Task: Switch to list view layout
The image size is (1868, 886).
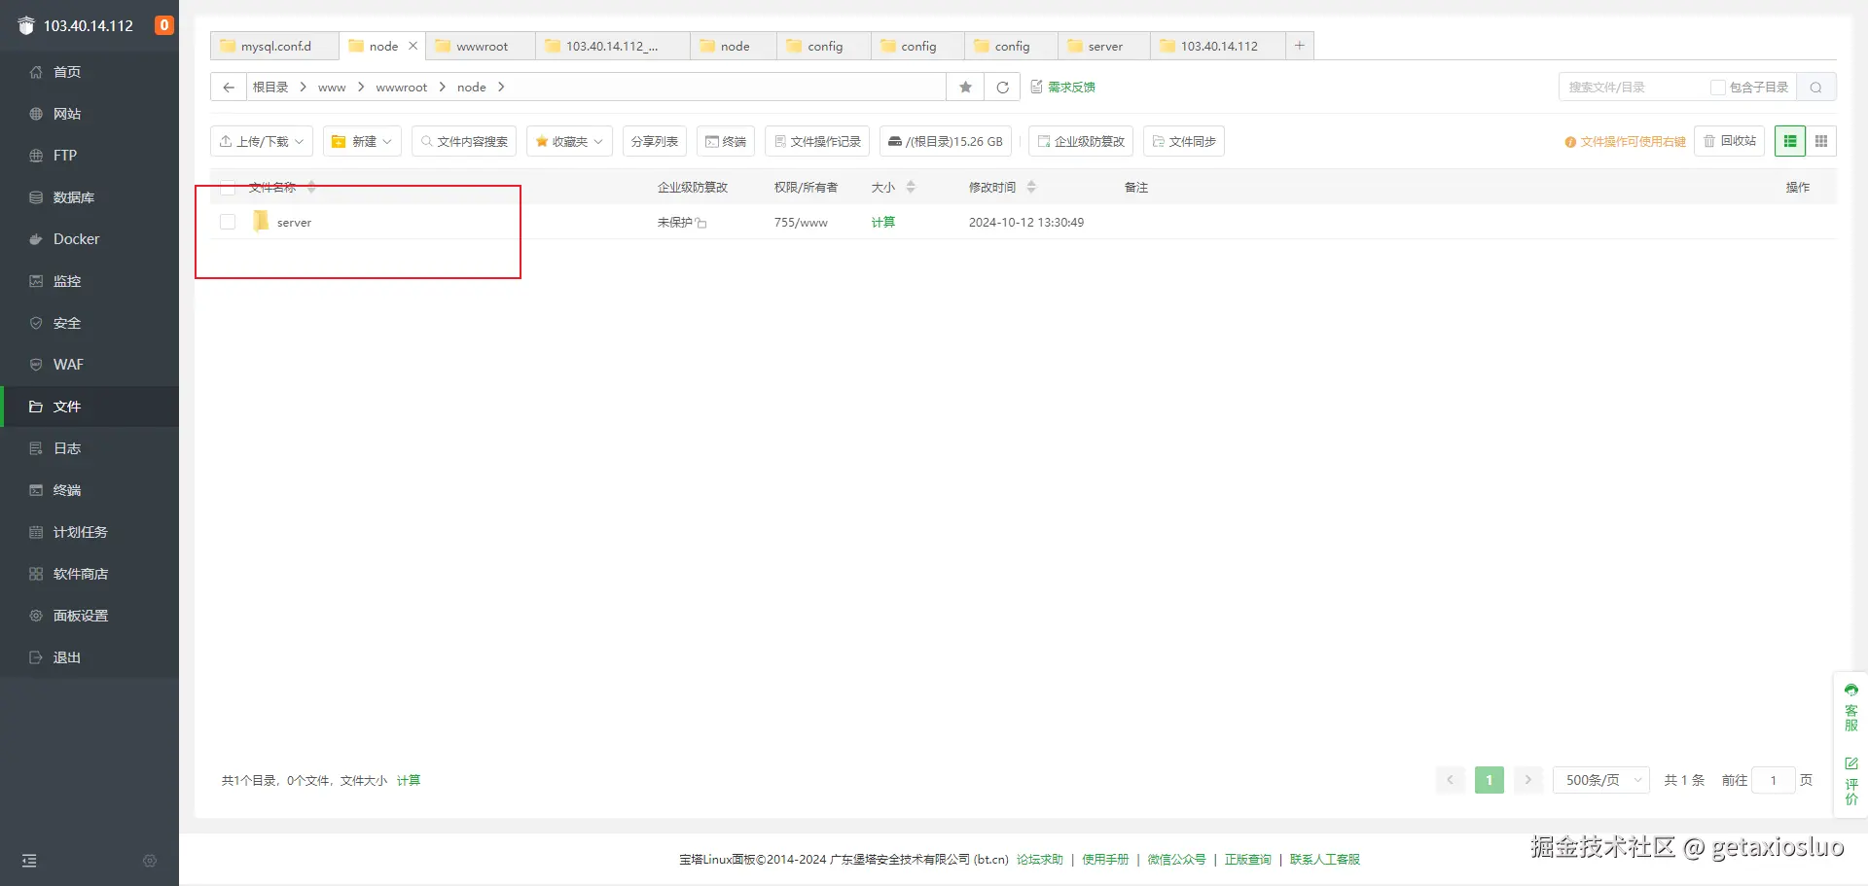Action: pos(1790,141)
